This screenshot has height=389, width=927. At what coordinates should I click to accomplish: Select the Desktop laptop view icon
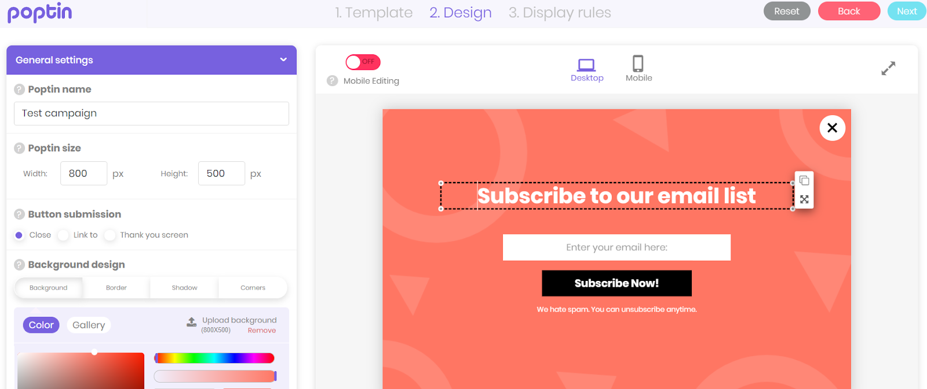586,64
